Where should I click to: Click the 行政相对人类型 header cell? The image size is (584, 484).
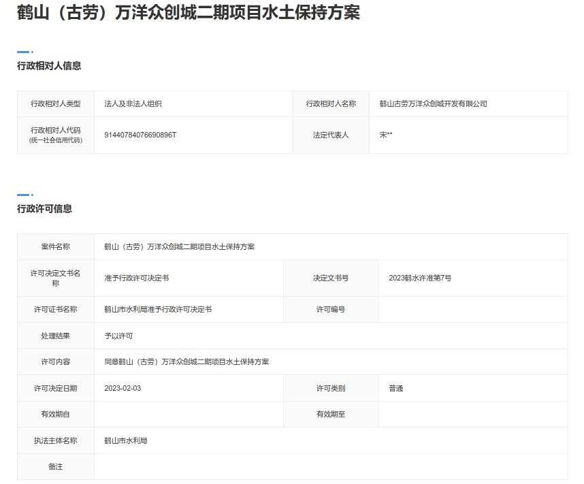pos(55,104)
